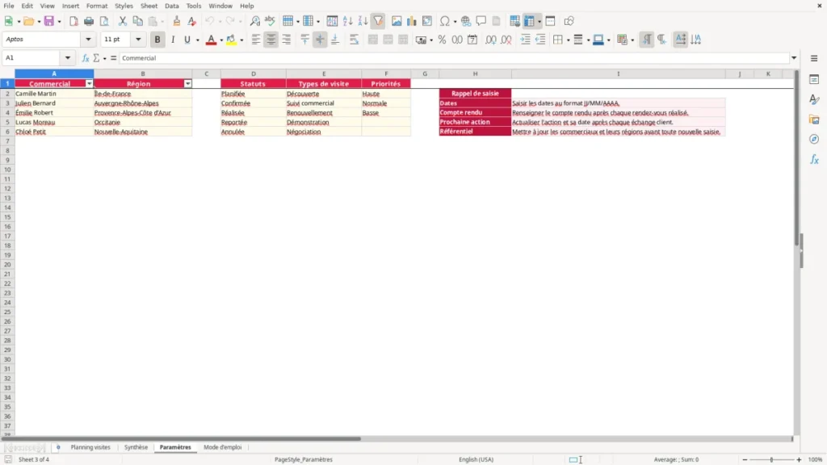Image resolution: width=827 pixels, height=465 pixels.
Task: Open font color dropdown arrow
Action: coord(221,40)
